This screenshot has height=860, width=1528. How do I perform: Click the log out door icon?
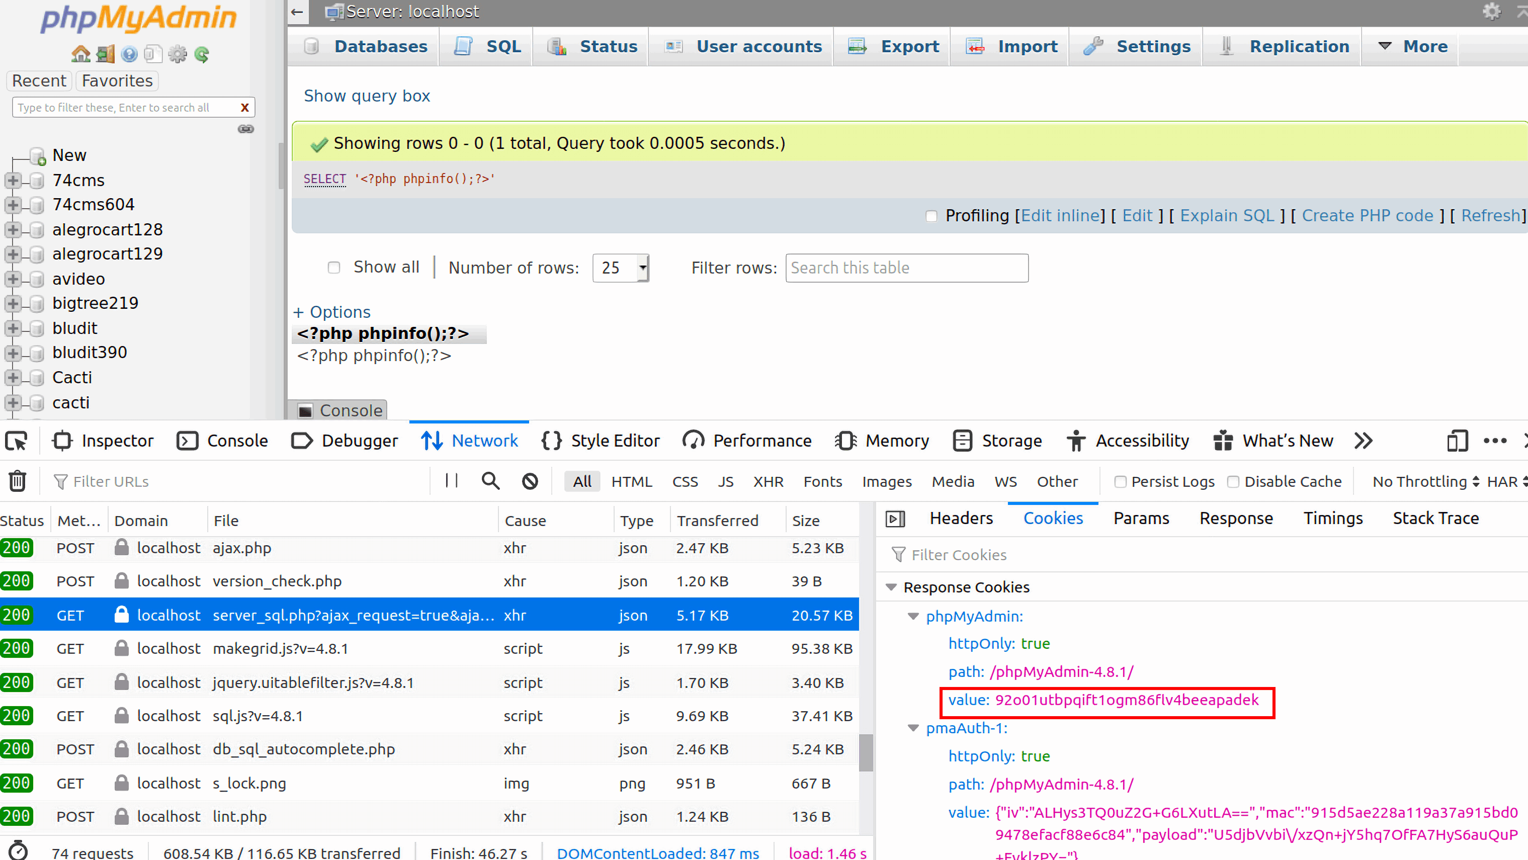click(x=105, y=54)
